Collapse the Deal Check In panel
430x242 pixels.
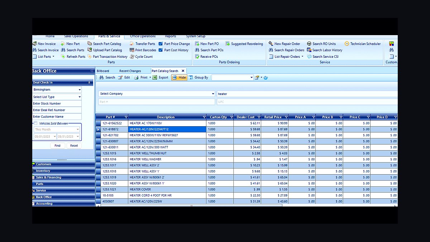point(89,82)
